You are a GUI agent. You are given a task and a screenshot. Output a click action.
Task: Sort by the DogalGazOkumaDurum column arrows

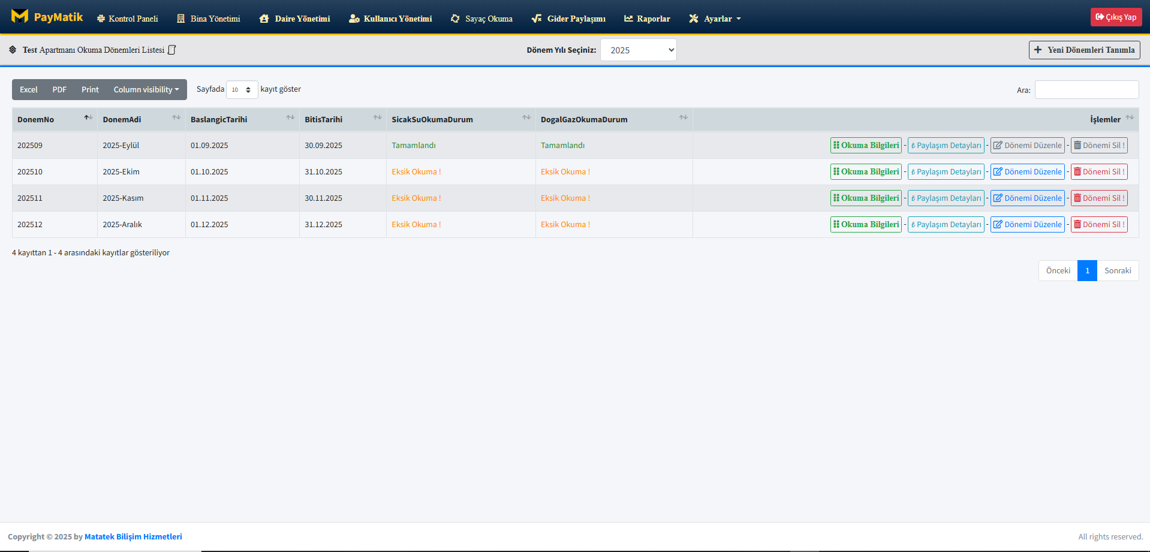tap(683, 117)
